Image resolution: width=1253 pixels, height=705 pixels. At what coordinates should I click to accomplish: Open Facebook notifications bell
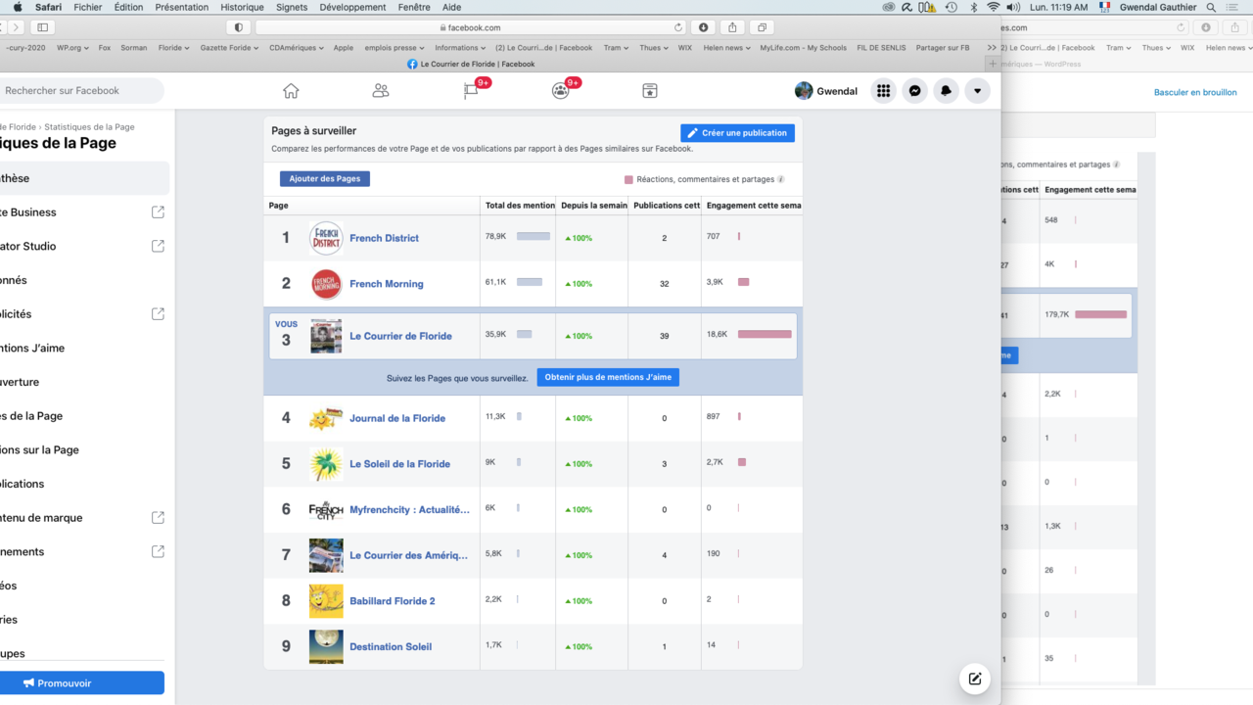(x=946, y=91)
